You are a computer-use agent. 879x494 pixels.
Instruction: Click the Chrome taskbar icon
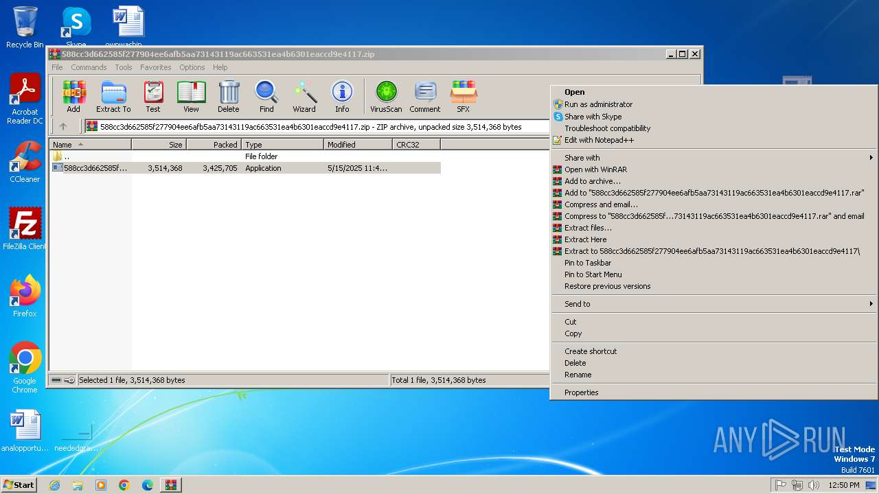(x=124, y=485)
